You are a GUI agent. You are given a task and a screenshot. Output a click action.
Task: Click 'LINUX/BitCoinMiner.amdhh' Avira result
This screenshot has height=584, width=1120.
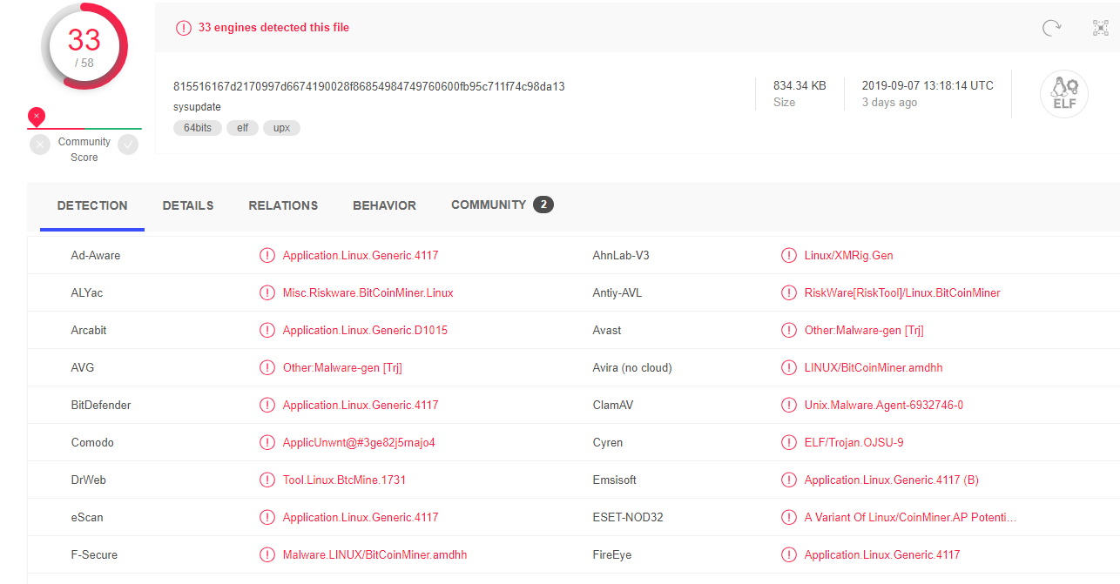pyautogui.click(x=874, y=368)
